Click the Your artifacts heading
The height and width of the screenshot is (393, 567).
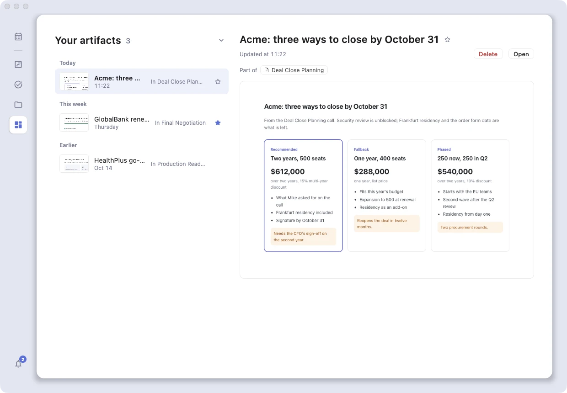pos(88,41)
